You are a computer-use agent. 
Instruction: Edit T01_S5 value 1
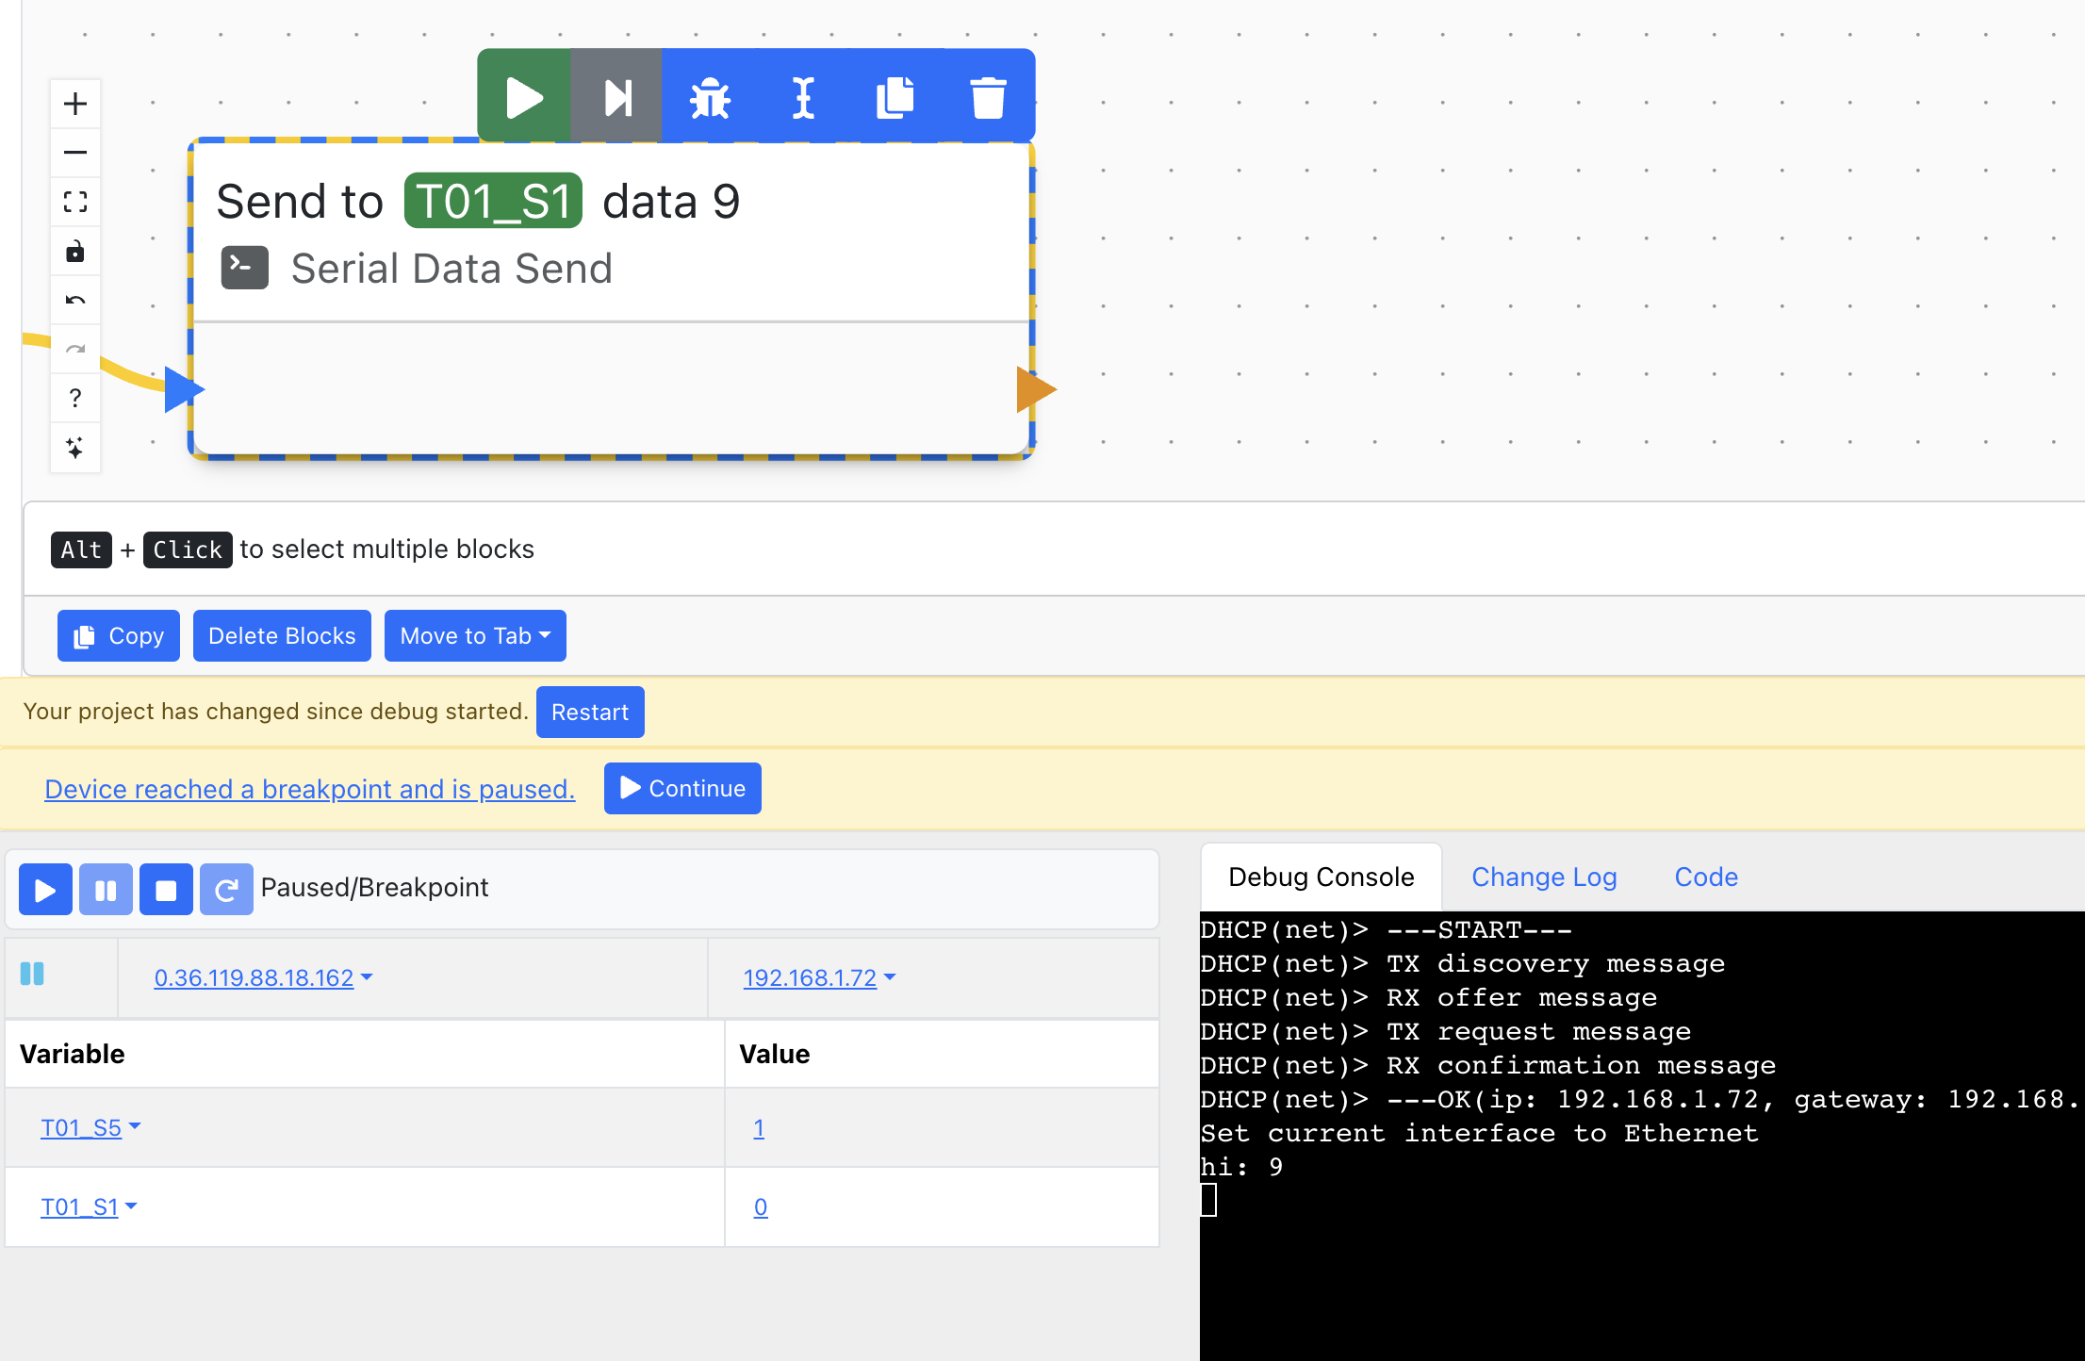click(759, 1127)
